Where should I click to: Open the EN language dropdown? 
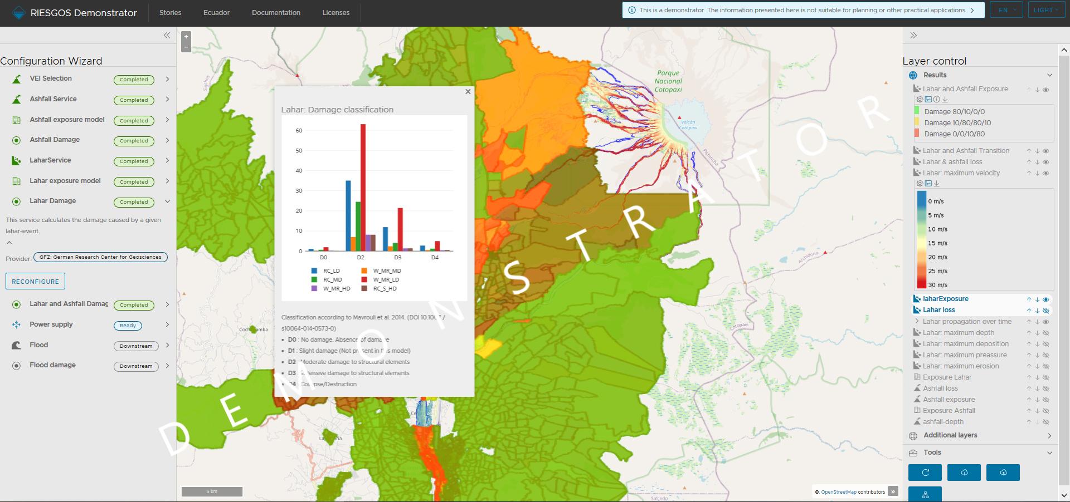(1006, 9)
